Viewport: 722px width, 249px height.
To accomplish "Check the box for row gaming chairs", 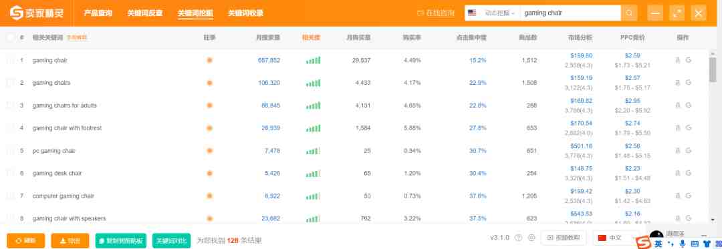I will pos(10,83).
